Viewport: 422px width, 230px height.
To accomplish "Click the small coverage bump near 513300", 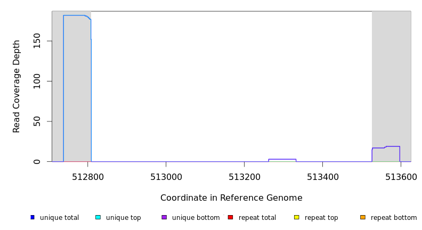I will (282, 160).
